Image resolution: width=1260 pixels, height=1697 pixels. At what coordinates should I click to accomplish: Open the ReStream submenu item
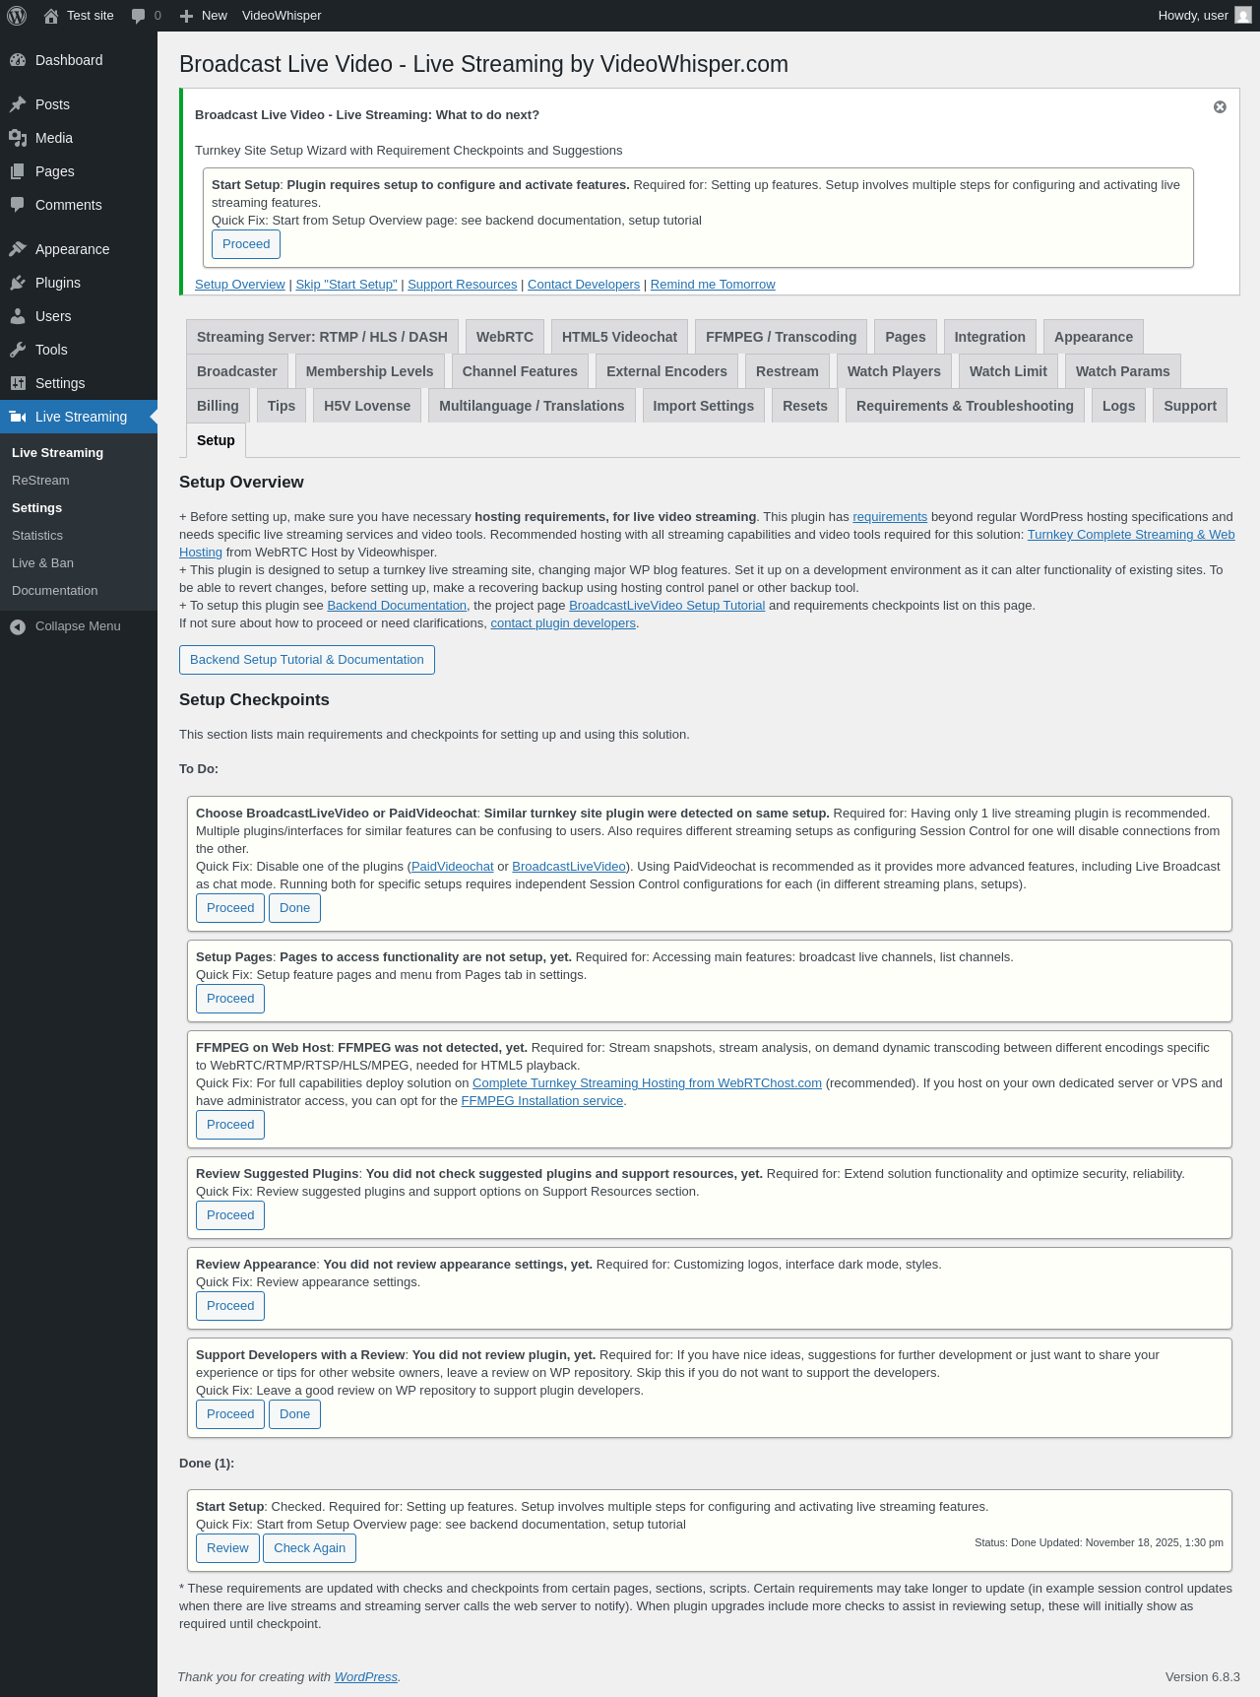(x=40, y=481)
